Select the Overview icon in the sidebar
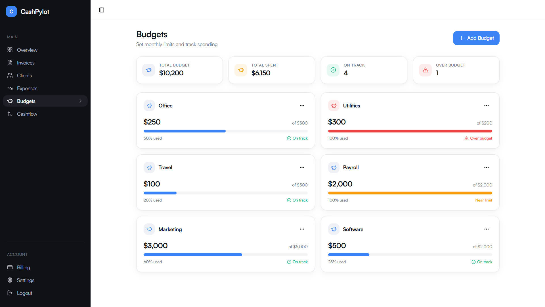Screen dimensions: 545x307 click(x=10, y=50)
